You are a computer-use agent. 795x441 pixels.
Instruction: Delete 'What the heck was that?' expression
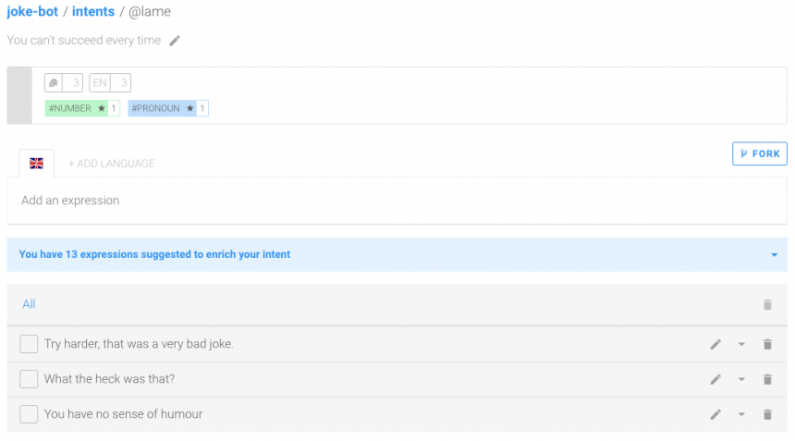[767, 379]
